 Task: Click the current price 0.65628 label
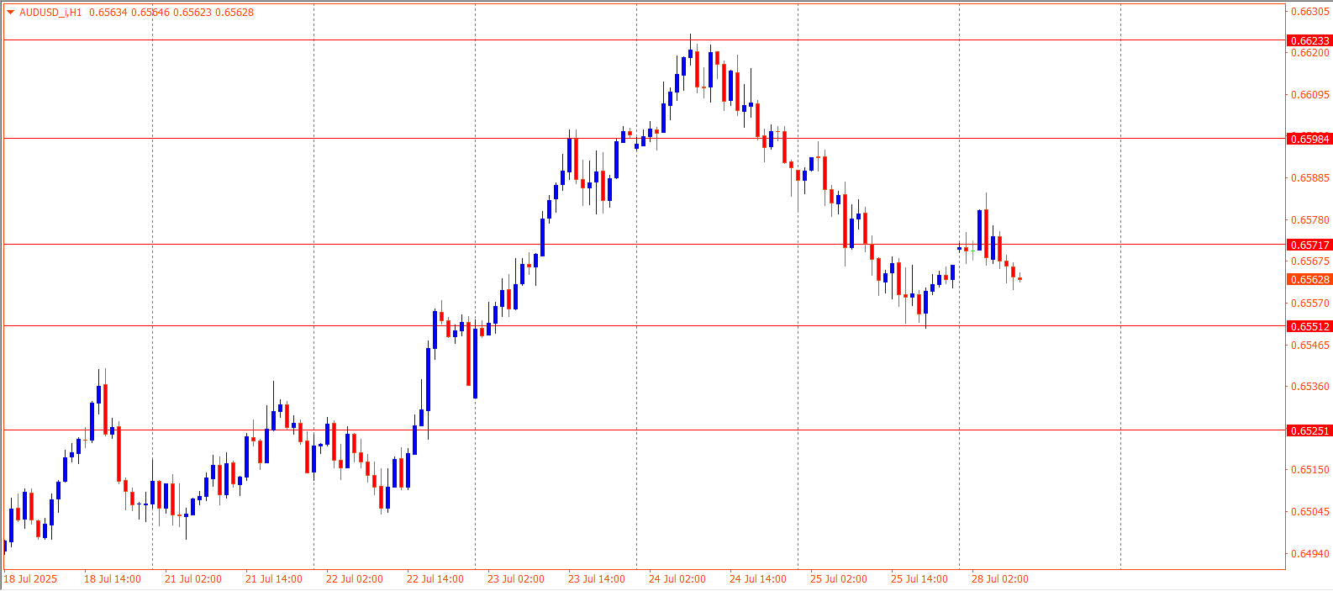coord(1309,280)
